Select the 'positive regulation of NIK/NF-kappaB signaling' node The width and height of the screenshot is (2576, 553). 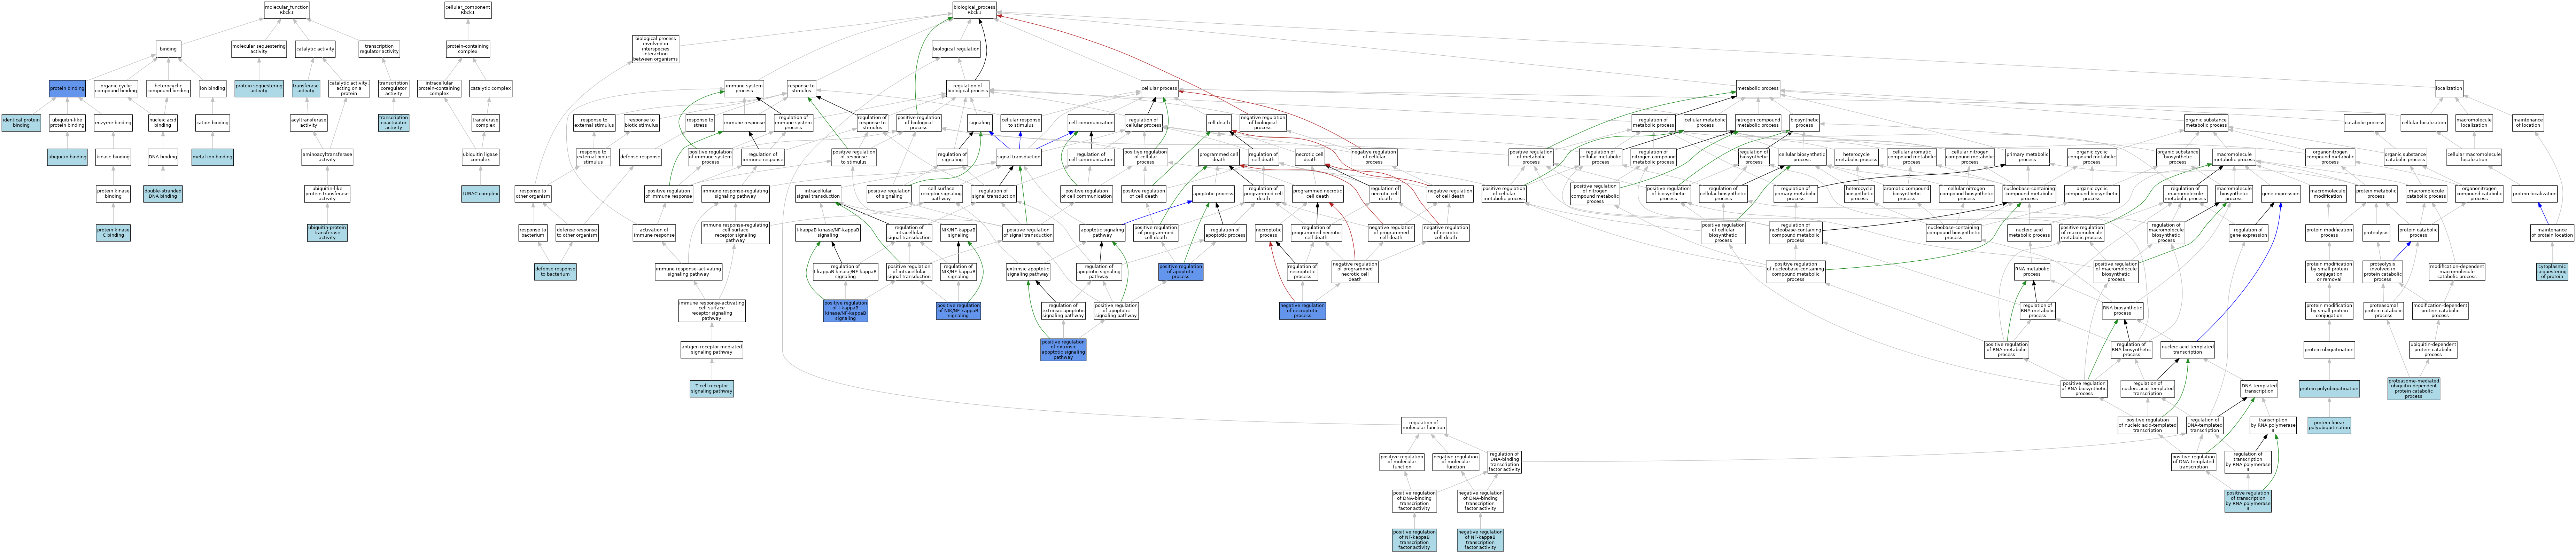coord(958,311)
